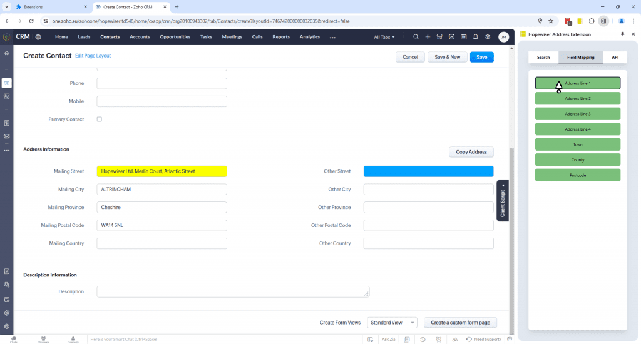
Task: Open the CRM settings gear icon
Action: [488, 37]
